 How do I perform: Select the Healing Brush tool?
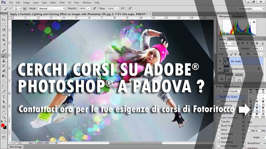(x=4, y=51)
